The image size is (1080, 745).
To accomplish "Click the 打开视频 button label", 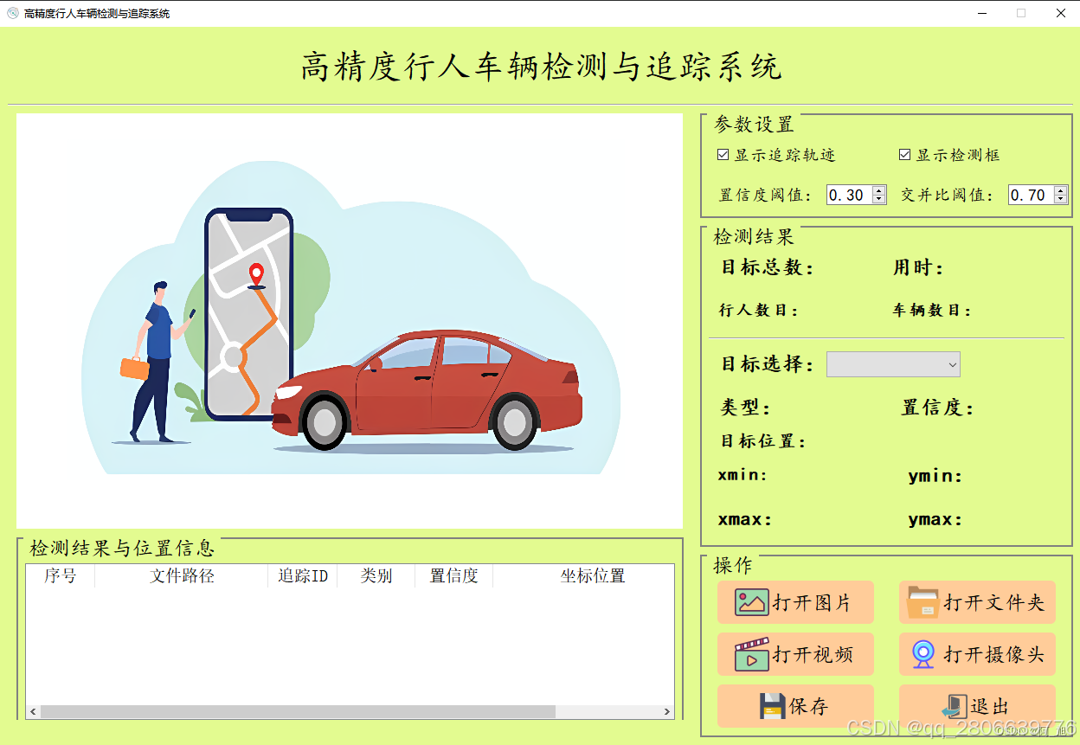I will [x=812, y=655].
